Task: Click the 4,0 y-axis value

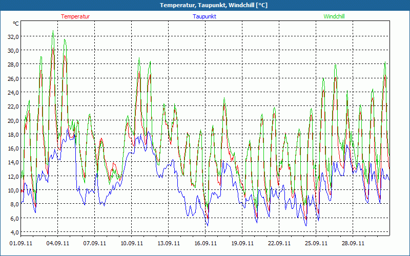Action: click(15, 232)
